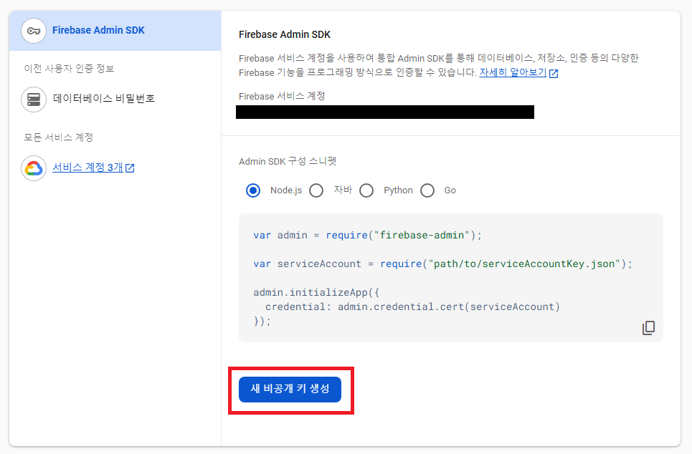The width and height of the screenshot is (692, 454).
Task: Click the 'firebase-admin' require code line
Action: pos(368,235)
